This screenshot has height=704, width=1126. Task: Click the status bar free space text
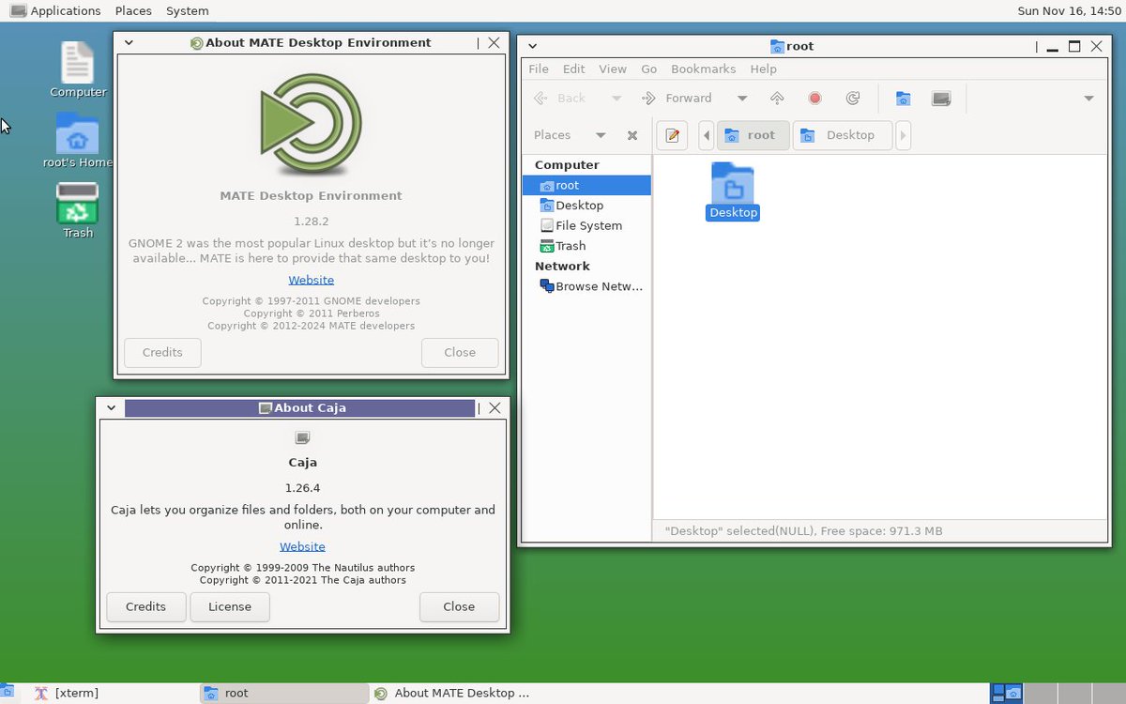click(803, 531)
